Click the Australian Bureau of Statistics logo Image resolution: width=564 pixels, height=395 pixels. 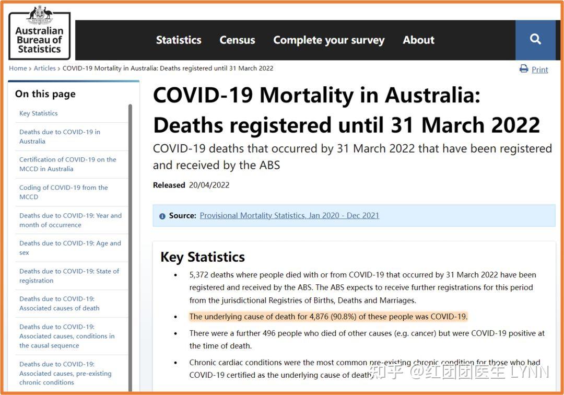pyautogui.click(x=40, y=33)
